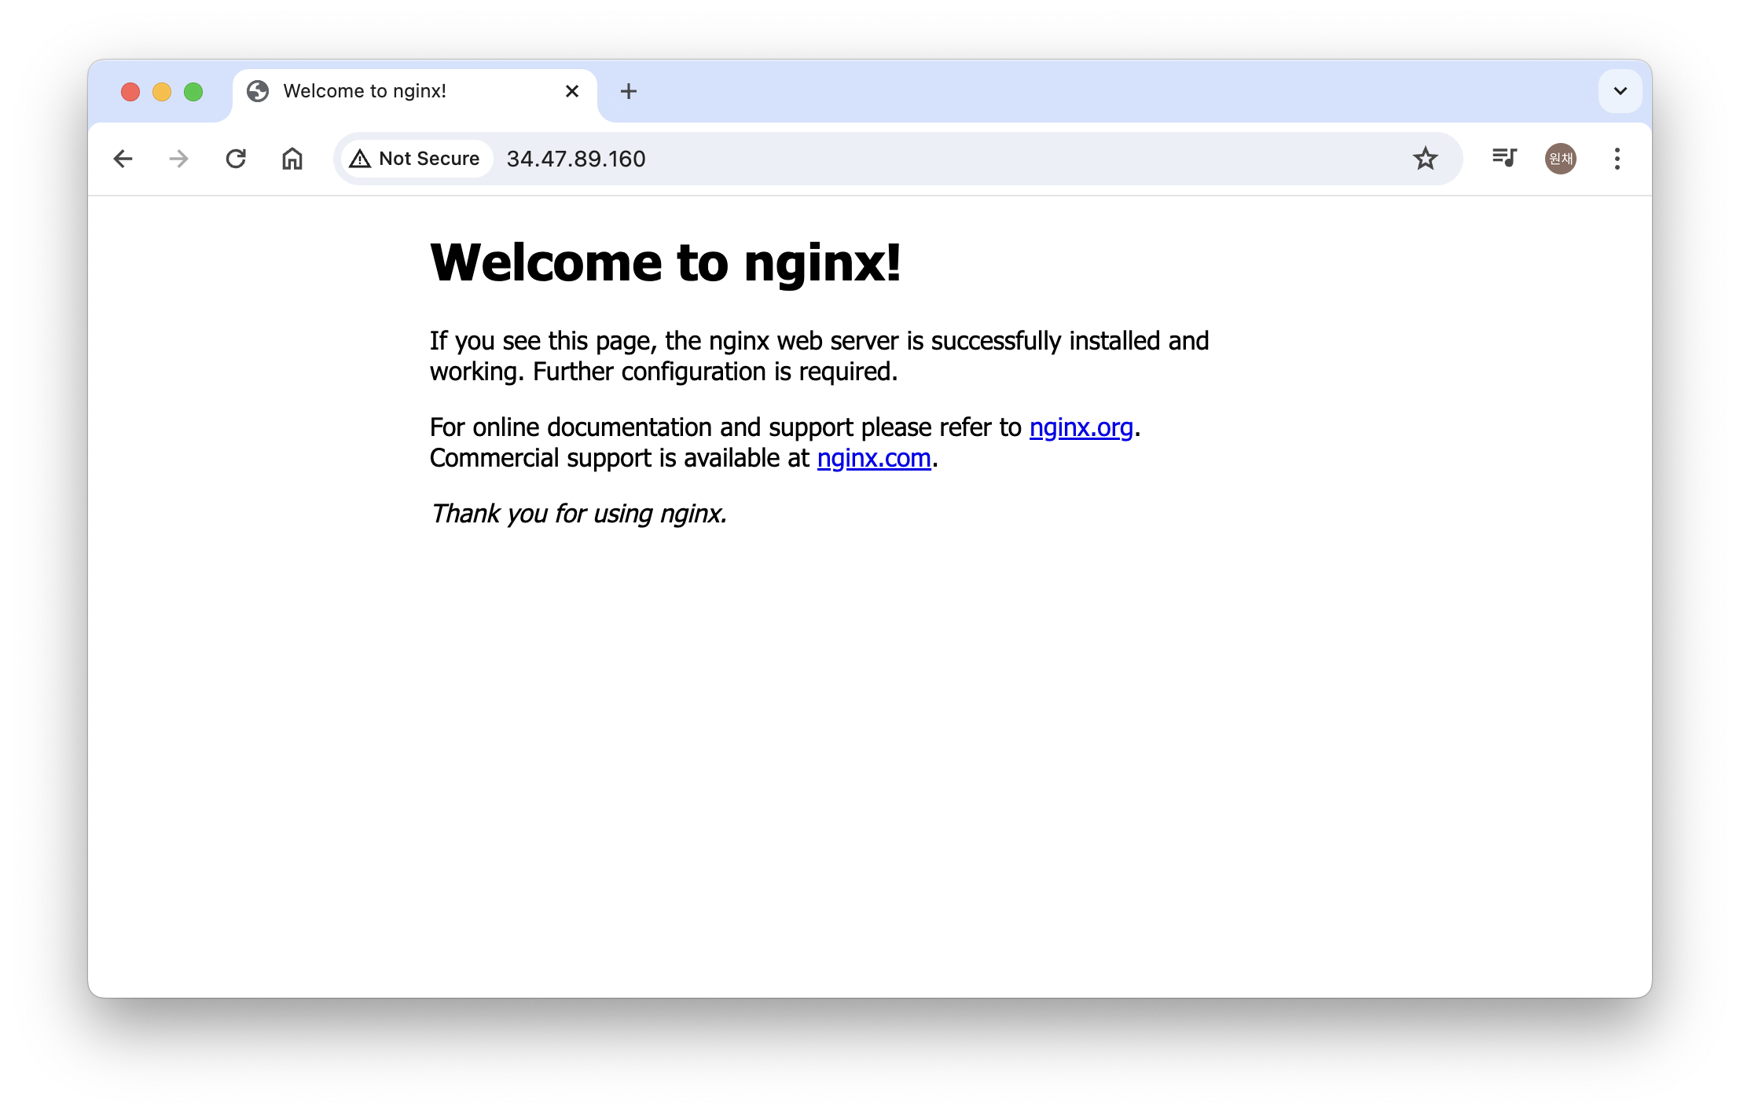Open the user profile avatar
Viewport: 1740px width, 1114px height.
pyautogui.click(x=1561, y=159)
